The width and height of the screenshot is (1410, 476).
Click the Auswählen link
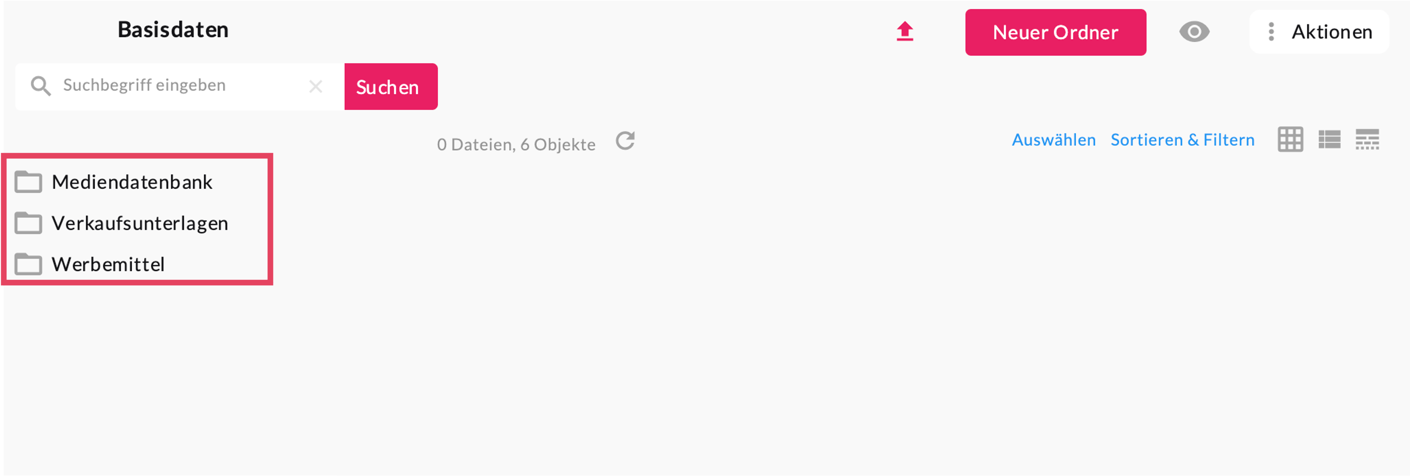(1053, 140)
